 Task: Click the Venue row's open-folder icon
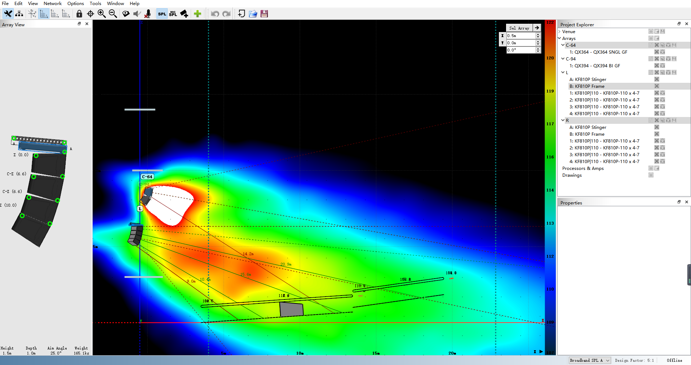[657, 31]
